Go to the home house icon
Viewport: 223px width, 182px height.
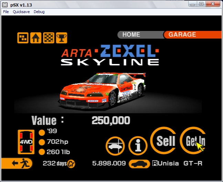[36, 38]
